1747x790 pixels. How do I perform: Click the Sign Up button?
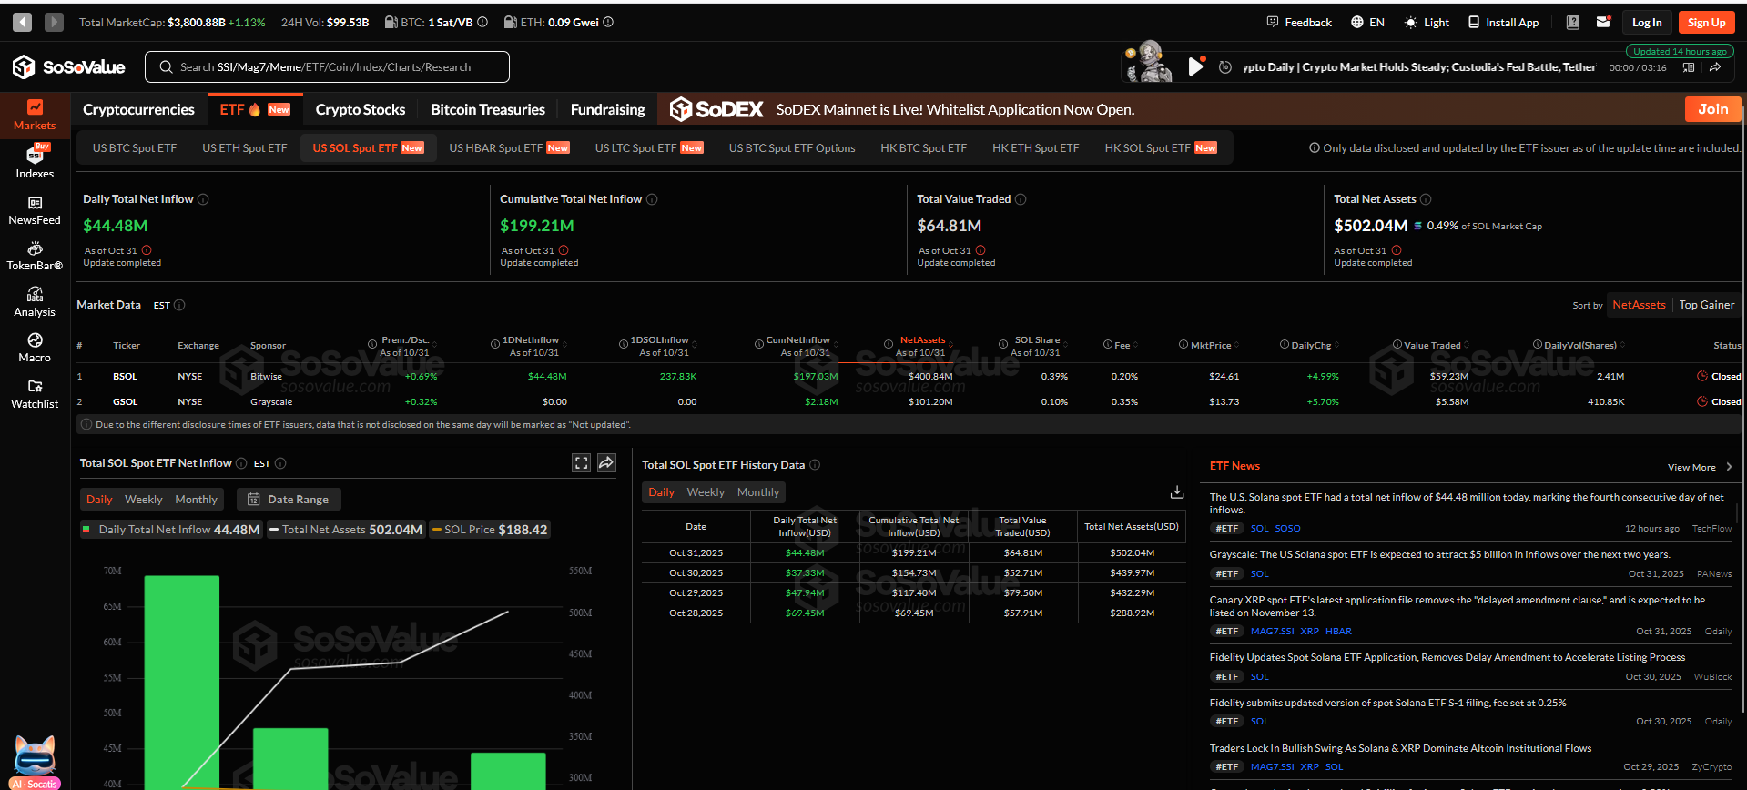click(x=1706, y=22)
